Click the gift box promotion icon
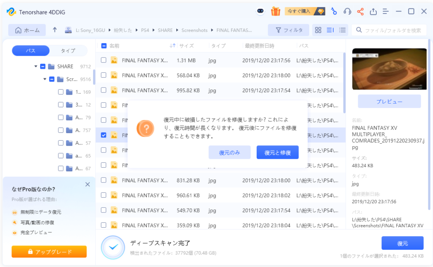 click(x=275, y=11)
